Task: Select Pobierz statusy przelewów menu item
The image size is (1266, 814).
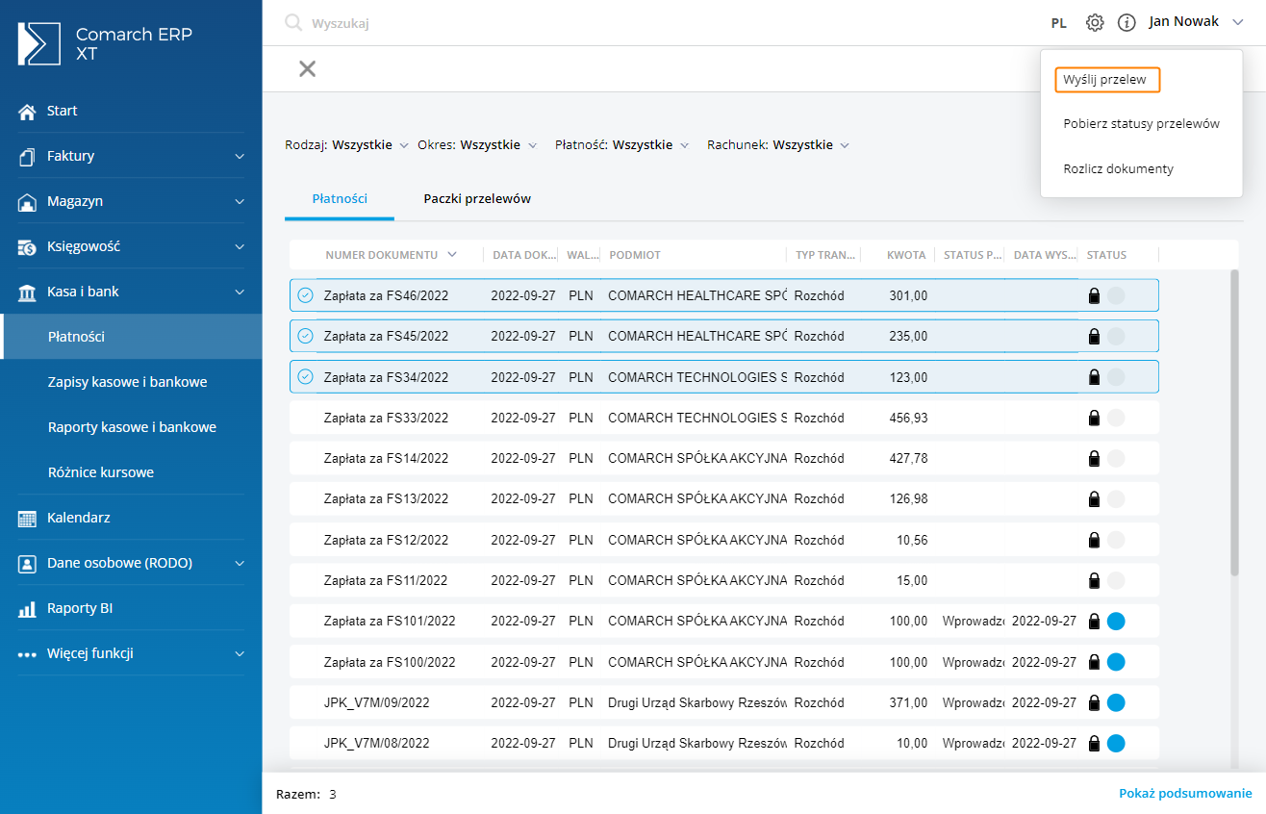Action: [x=1141, y=124]
